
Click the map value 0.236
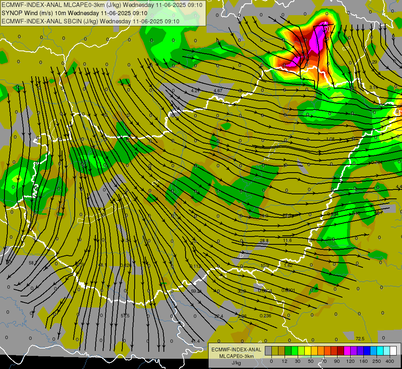(265, 316)
